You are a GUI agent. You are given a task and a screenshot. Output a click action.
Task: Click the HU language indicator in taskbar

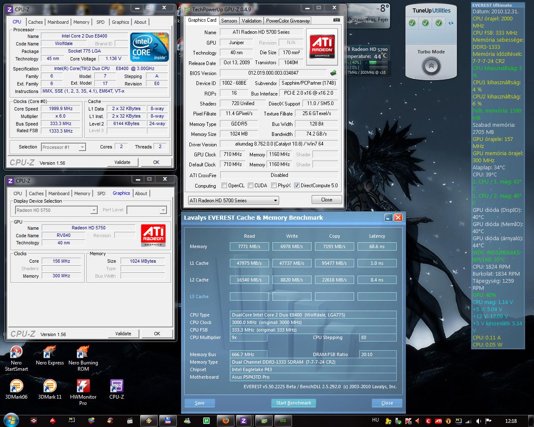tap(375, 420)
